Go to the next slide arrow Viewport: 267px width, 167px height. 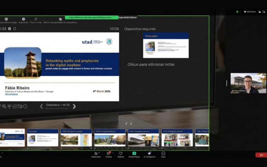click(74, 106)
